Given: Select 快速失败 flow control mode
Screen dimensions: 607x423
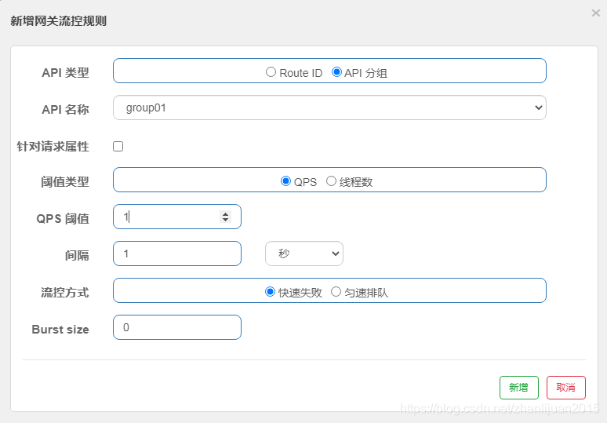Looking at the screenshot, I should (x=270, y=292).
